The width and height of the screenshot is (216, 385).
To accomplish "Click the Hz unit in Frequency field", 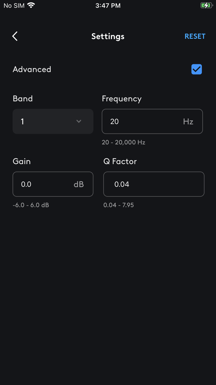I will [x=188, y=121].
